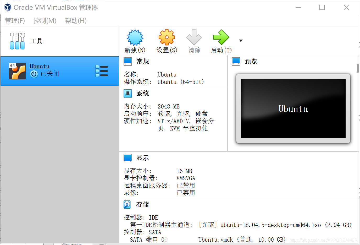
Task: Click the Preview (预览) monitor icon
Action: [236, 62]
